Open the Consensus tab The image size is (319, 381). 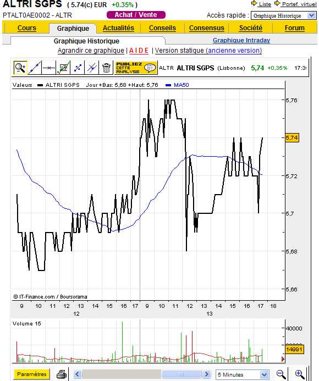tap(206, 28)
